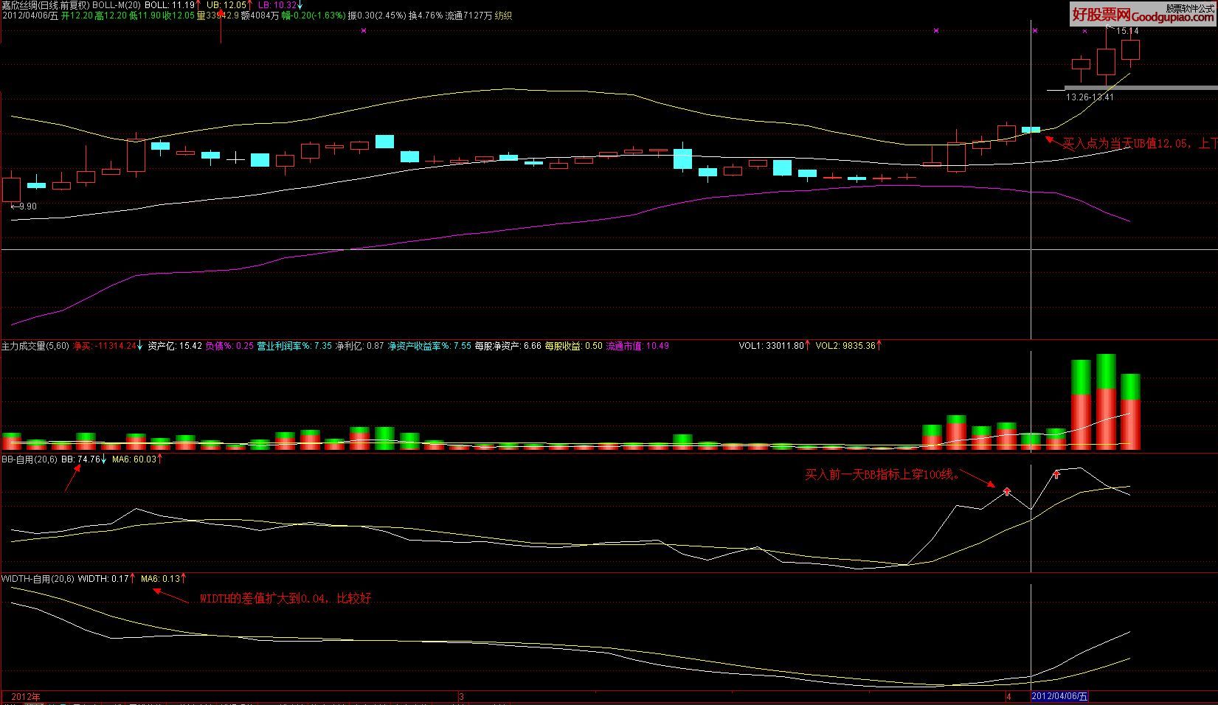Viewport: 1218px width, 705px height.
Task: Click the second red up-arrow signal in BB panel
Action: click(x=1056, y=474)
